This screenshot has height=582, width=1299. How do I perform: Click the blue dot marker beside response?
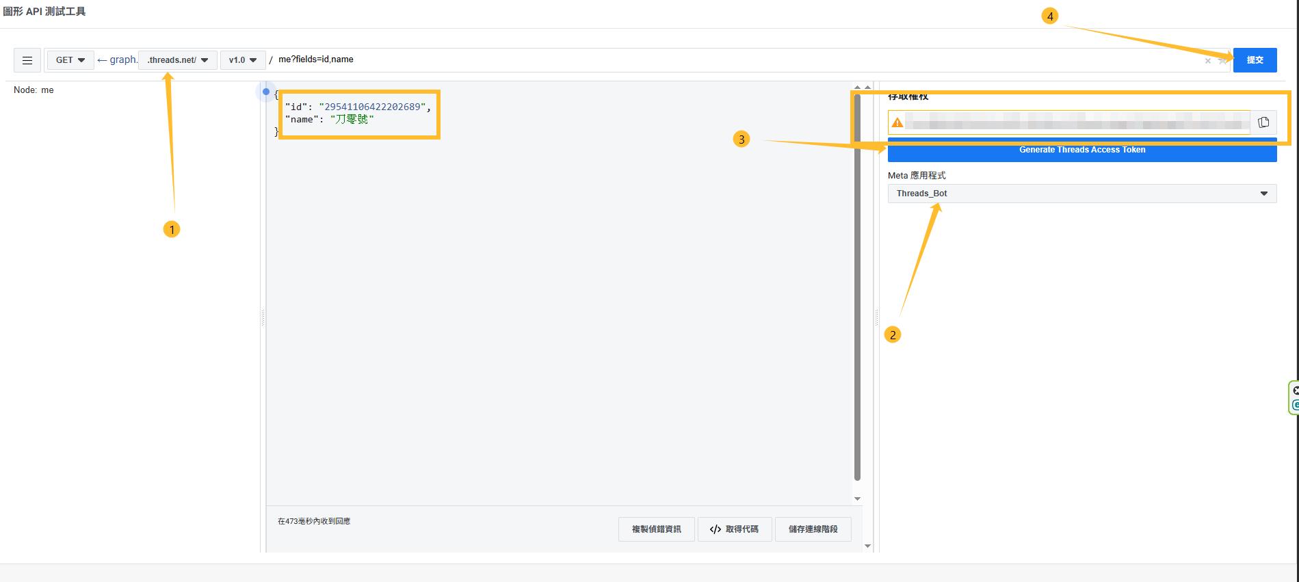(266, 91)
